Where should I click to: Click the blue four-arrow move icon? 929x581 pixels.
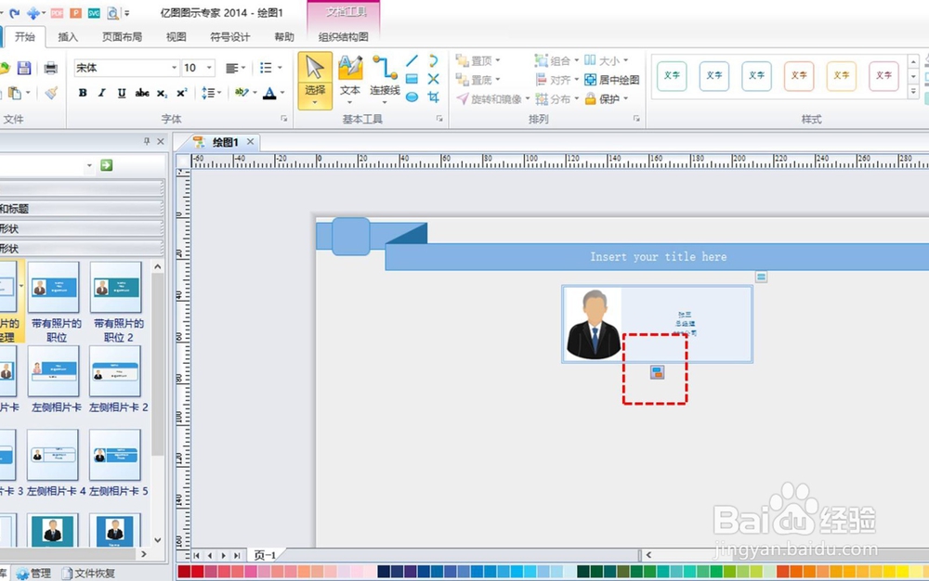pos(33,12)
